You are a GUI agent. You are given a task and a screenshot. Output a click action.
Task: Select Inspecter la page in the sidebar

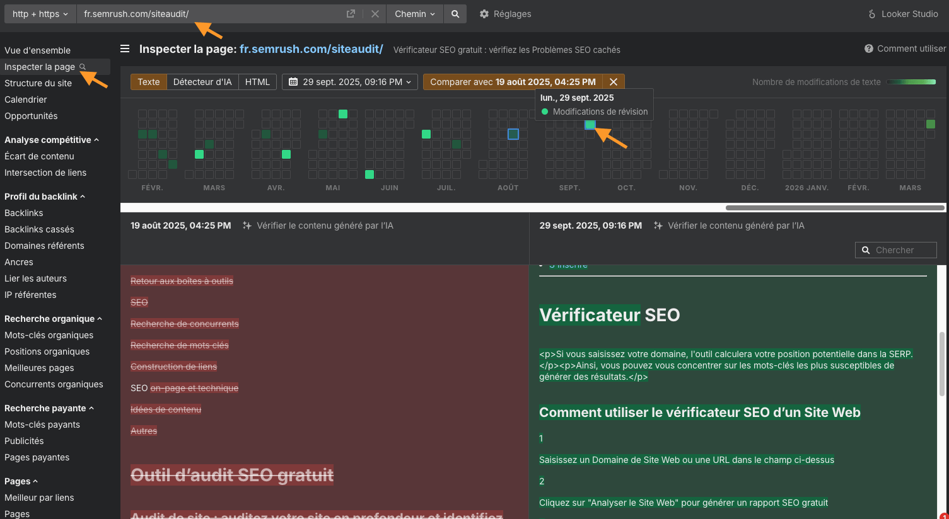pyautogui.click(x=40, y=66)
